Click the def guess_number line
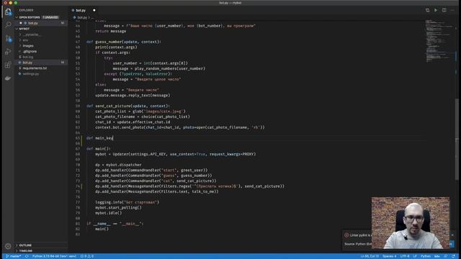Screen dimensions: 461x259 point(123,42)
